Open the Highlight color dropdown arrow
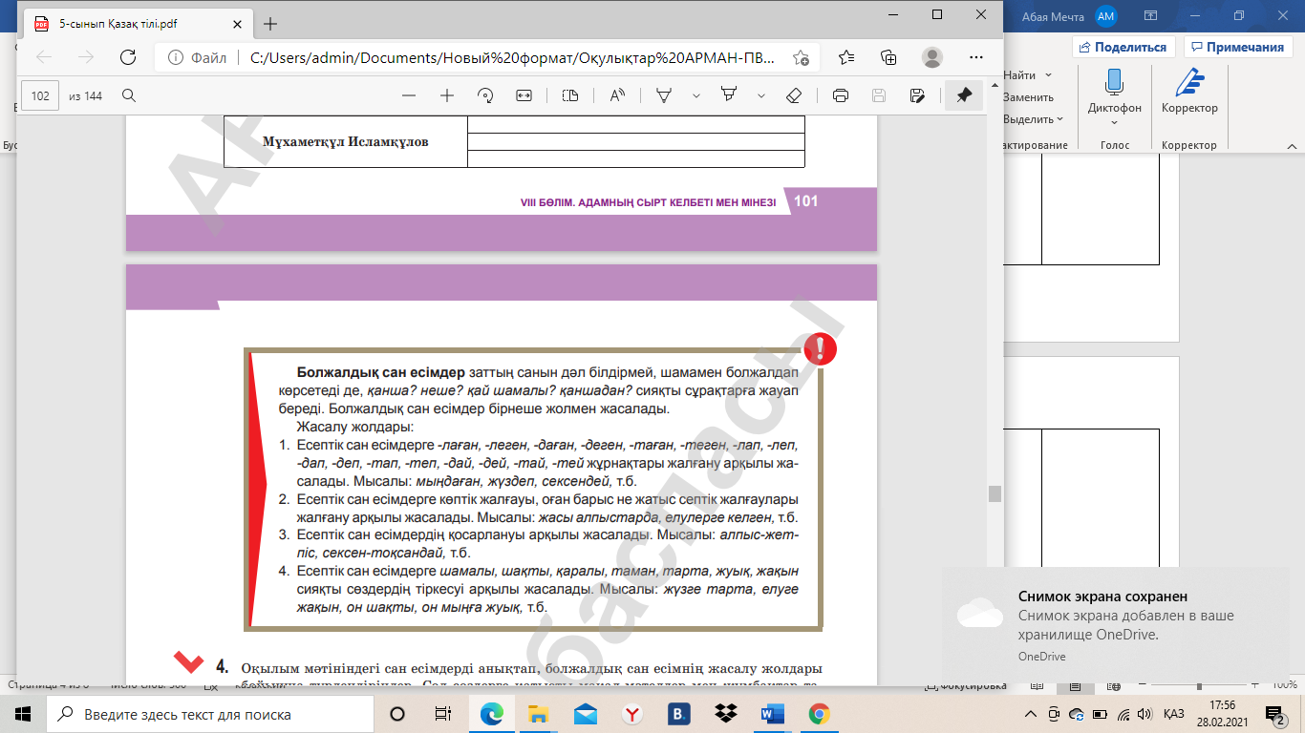Image resolution: width=1305 pixels, height=733 pixels. point(761,95)
